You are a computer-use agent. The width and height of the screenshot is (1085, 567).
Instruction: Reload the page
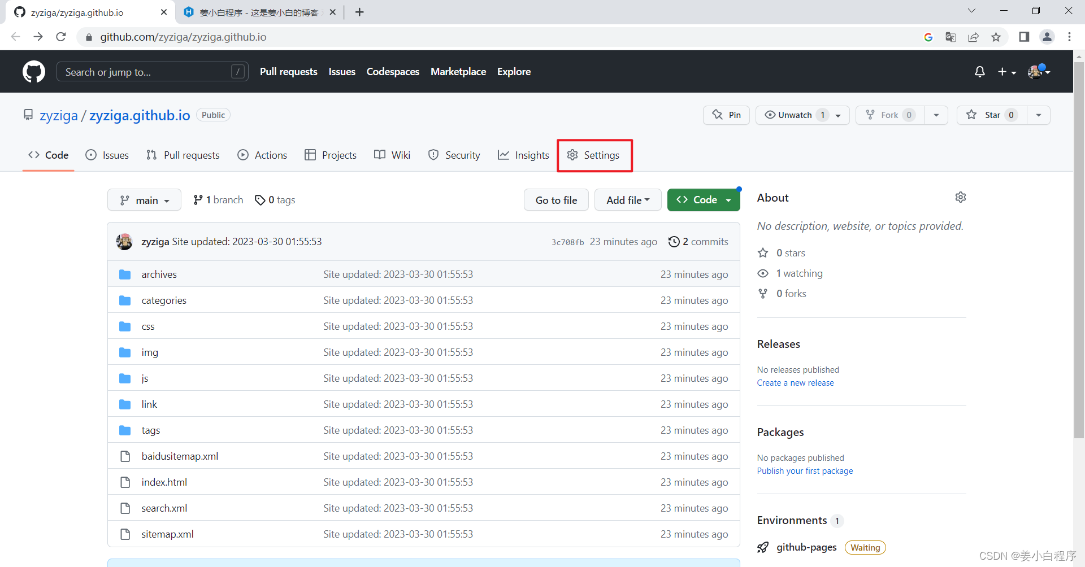(61, 37)
